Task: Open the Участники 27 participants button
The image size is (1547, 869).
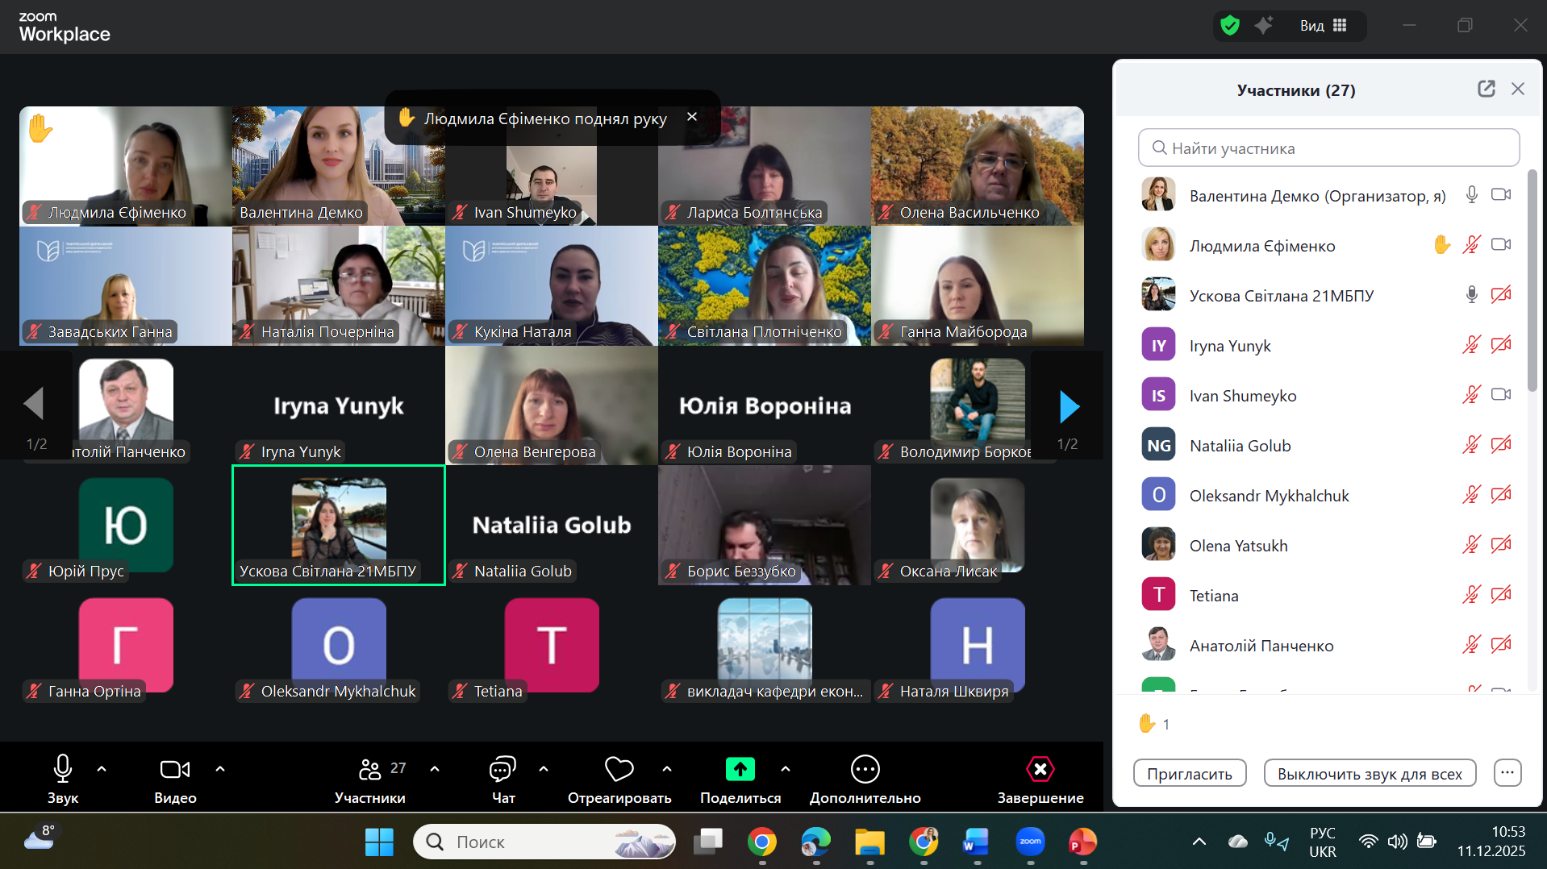Action: point(370,779)
